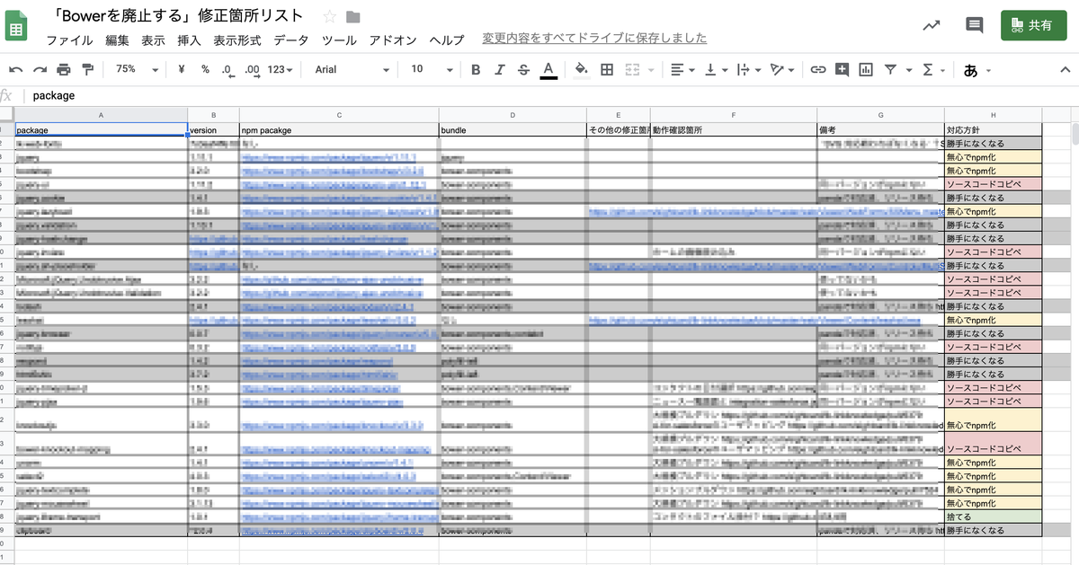This screenshot has height=565, width=1079.
Task: Click the filter funnel icon
Action: click(890, 69)
